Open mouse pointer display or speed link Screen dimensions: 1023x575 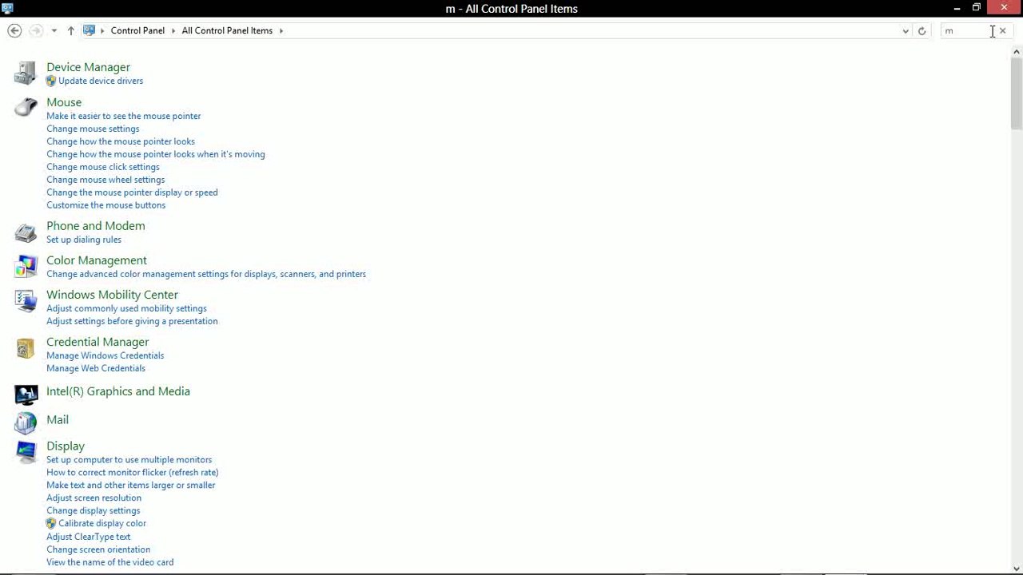132,192
